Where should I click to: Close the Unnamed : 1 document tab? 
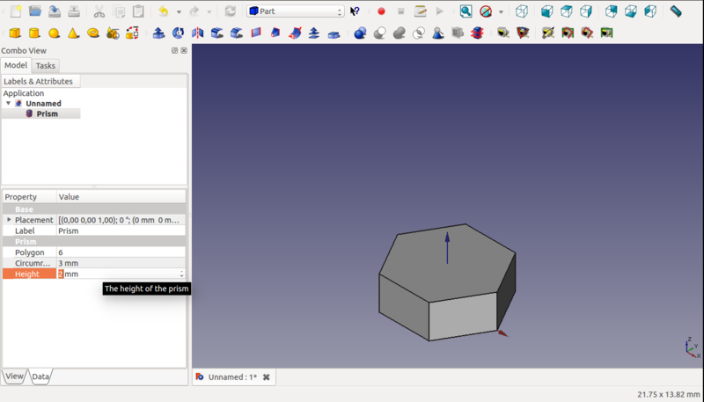click(266, 377)
